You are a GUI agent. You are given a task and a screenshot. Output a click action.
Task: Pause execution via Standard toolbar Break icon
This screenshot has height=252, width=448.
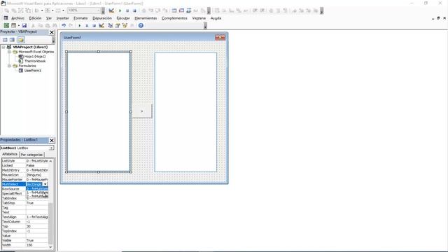[x=87, y=25]
